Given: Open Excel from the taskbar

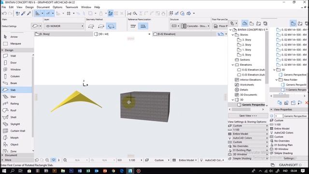Looking at the screenshot, I should click(x=88, y=171).
